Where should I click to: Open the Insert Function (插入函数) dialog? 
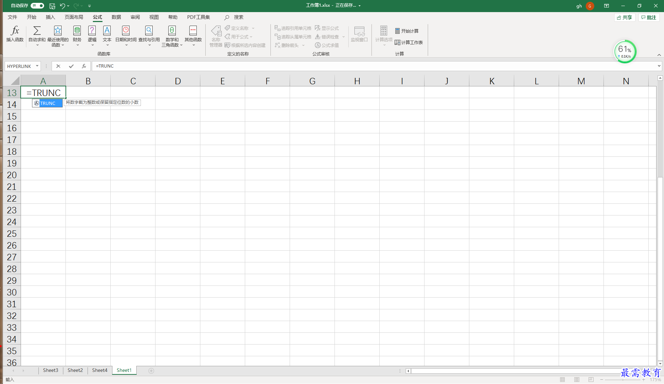click(15, 34)
